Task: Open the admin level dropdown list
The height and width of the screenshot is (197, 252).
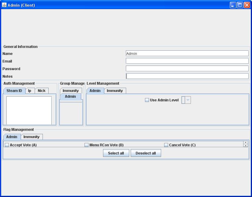Action: tap(188, 100)
